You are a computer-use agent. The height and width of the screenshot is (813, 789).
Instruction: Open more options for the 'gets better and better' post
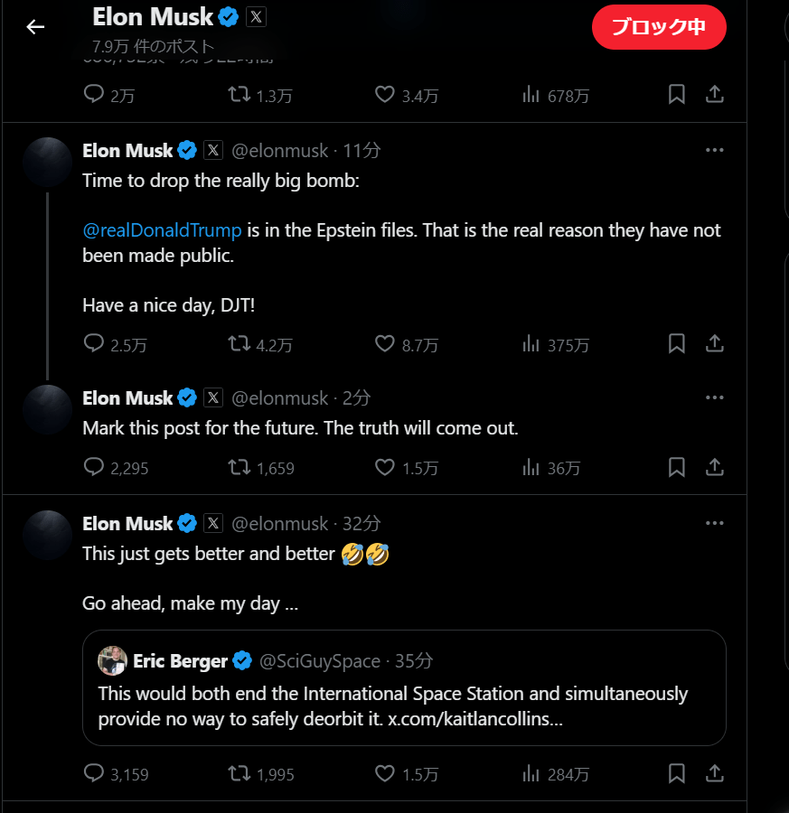(x=714, y=524)
